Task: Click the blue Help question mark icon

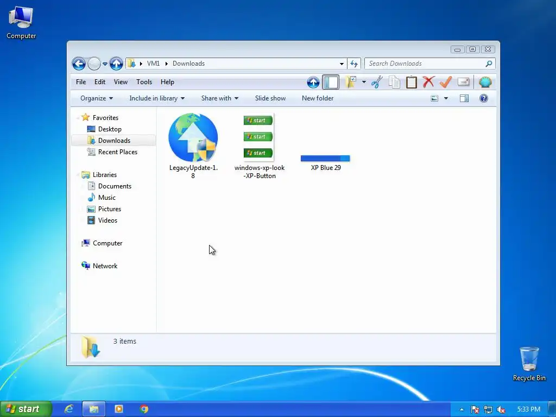Action: tap(484, 98)
